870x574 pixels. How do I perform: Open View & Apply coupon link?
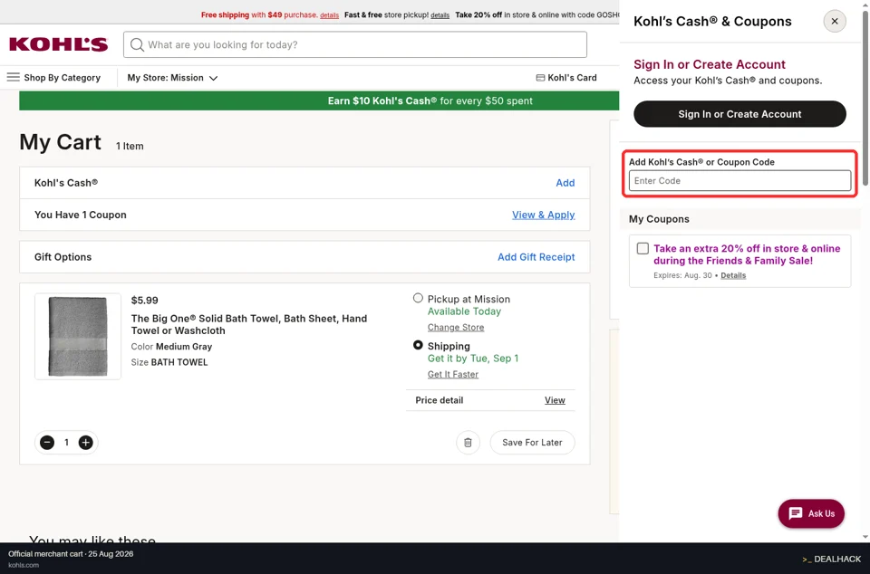[x=543, y=215]
